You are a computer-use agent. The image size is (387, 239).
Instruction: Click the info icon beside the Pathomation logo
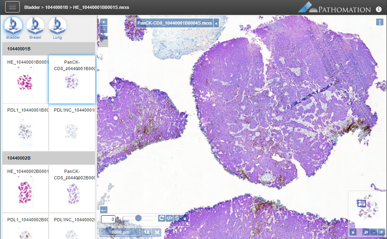pos(379,9)
